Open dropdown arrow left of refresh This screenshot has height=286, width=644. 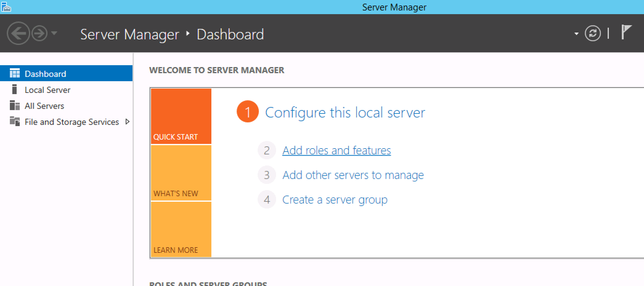[576, 34]
